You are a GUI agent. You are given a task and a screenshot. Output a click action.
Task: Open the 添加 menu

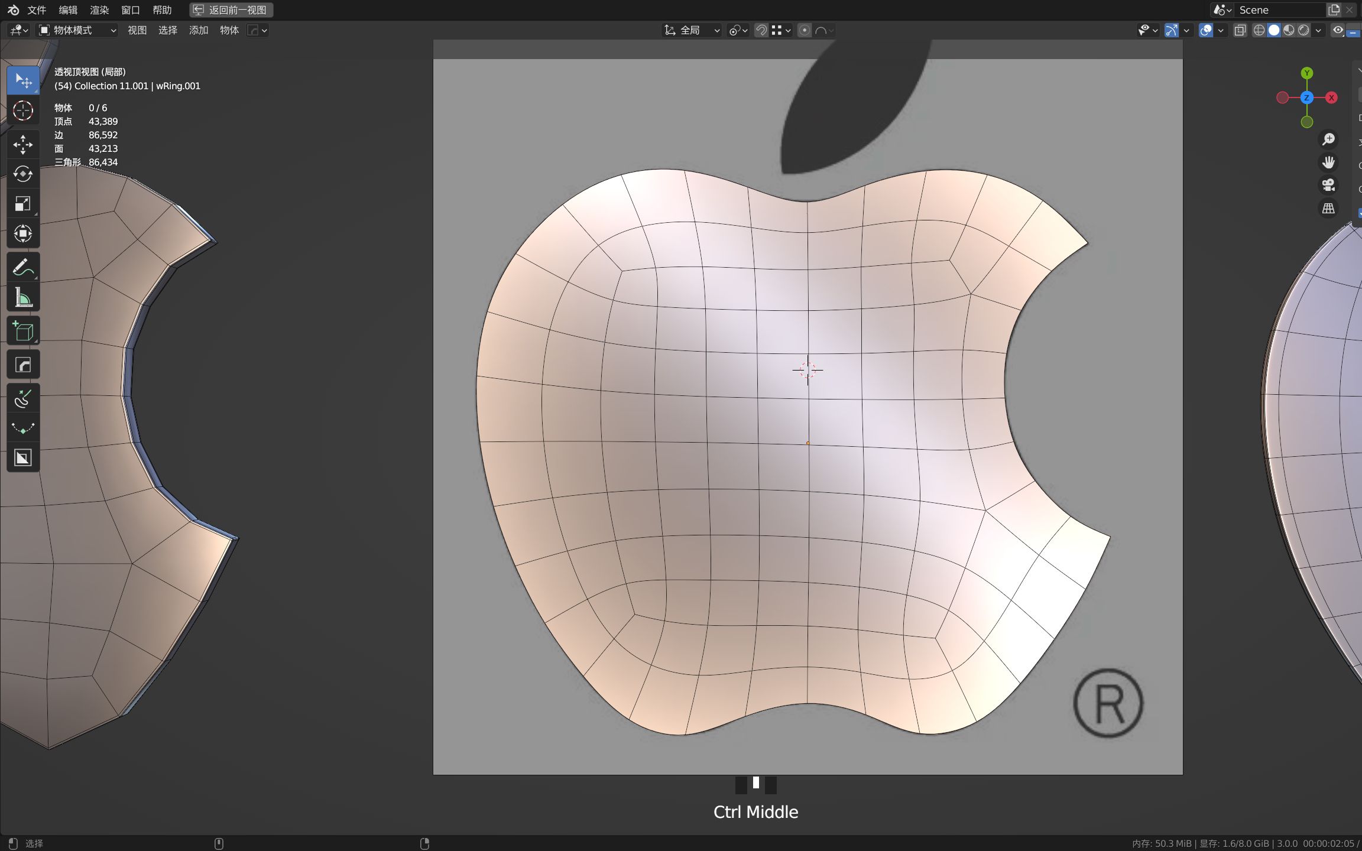click(199, 30)
